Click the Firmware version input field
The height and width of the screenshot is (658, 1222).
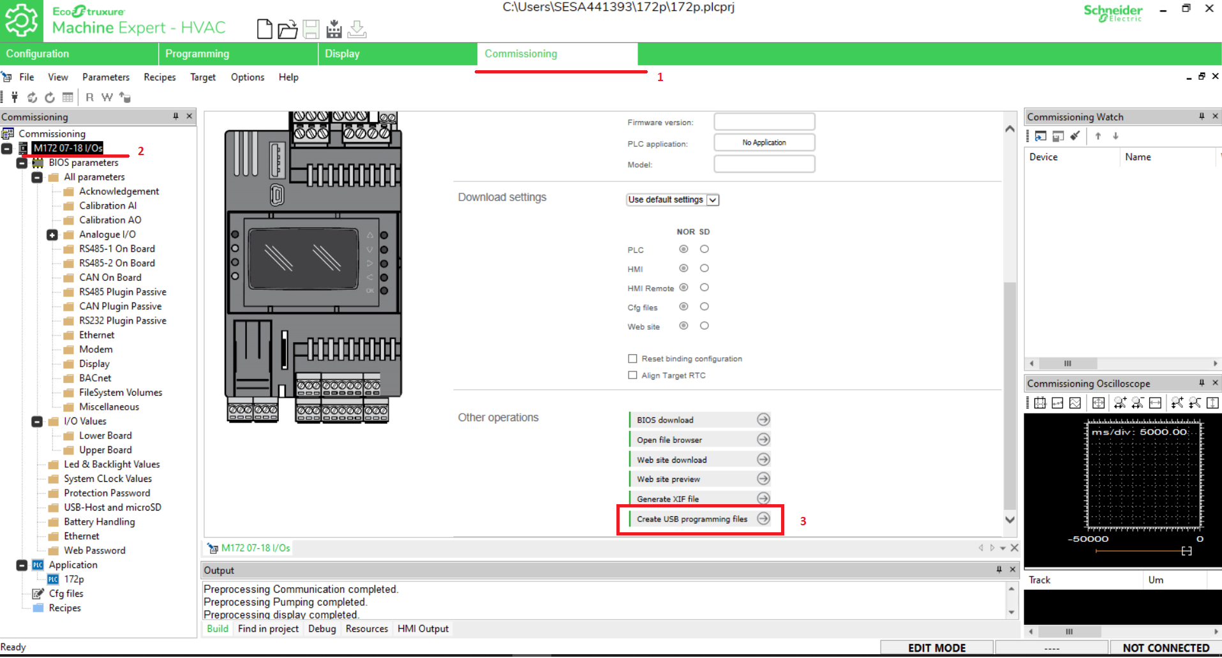click(764, 122)
